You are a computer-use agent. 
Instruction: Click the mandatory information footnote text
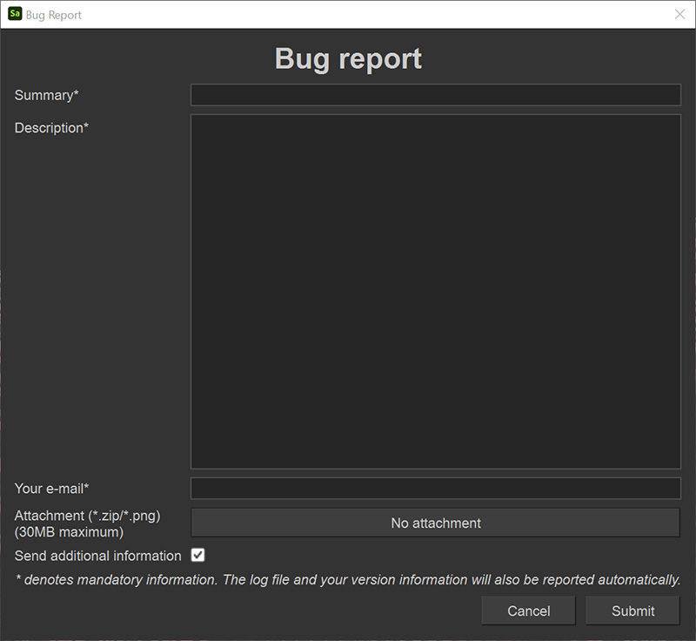pyautogui.click(x=348, y=580)
